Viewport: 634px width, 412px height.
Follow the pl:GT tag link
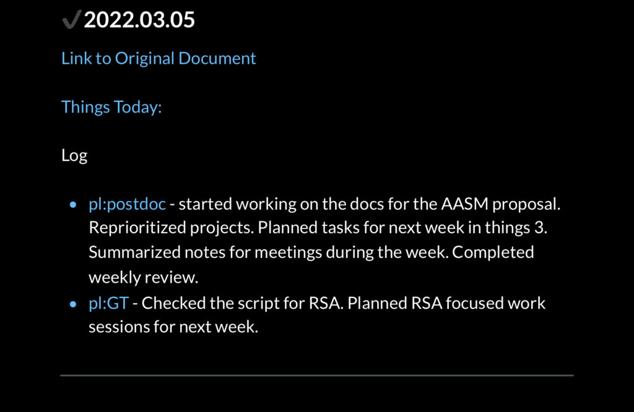point(109,303)
